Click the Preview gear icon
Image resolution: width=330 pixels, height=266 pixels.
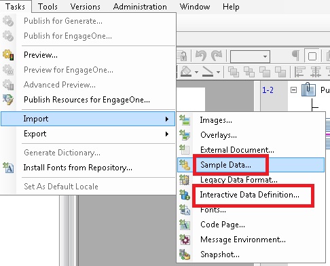click(x=8, y=55)
